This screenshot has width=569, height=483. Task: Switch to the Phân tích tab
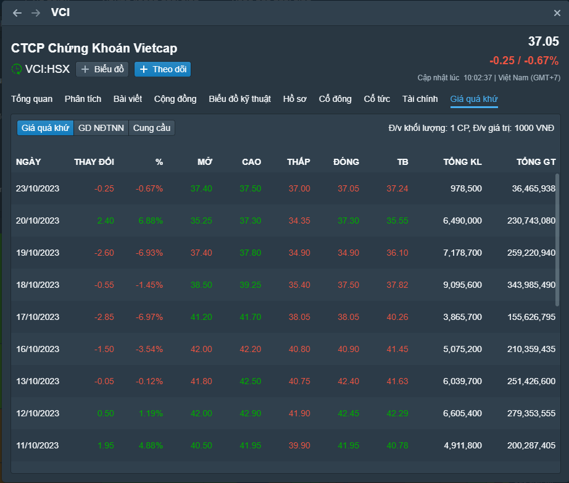pos(83,99)
